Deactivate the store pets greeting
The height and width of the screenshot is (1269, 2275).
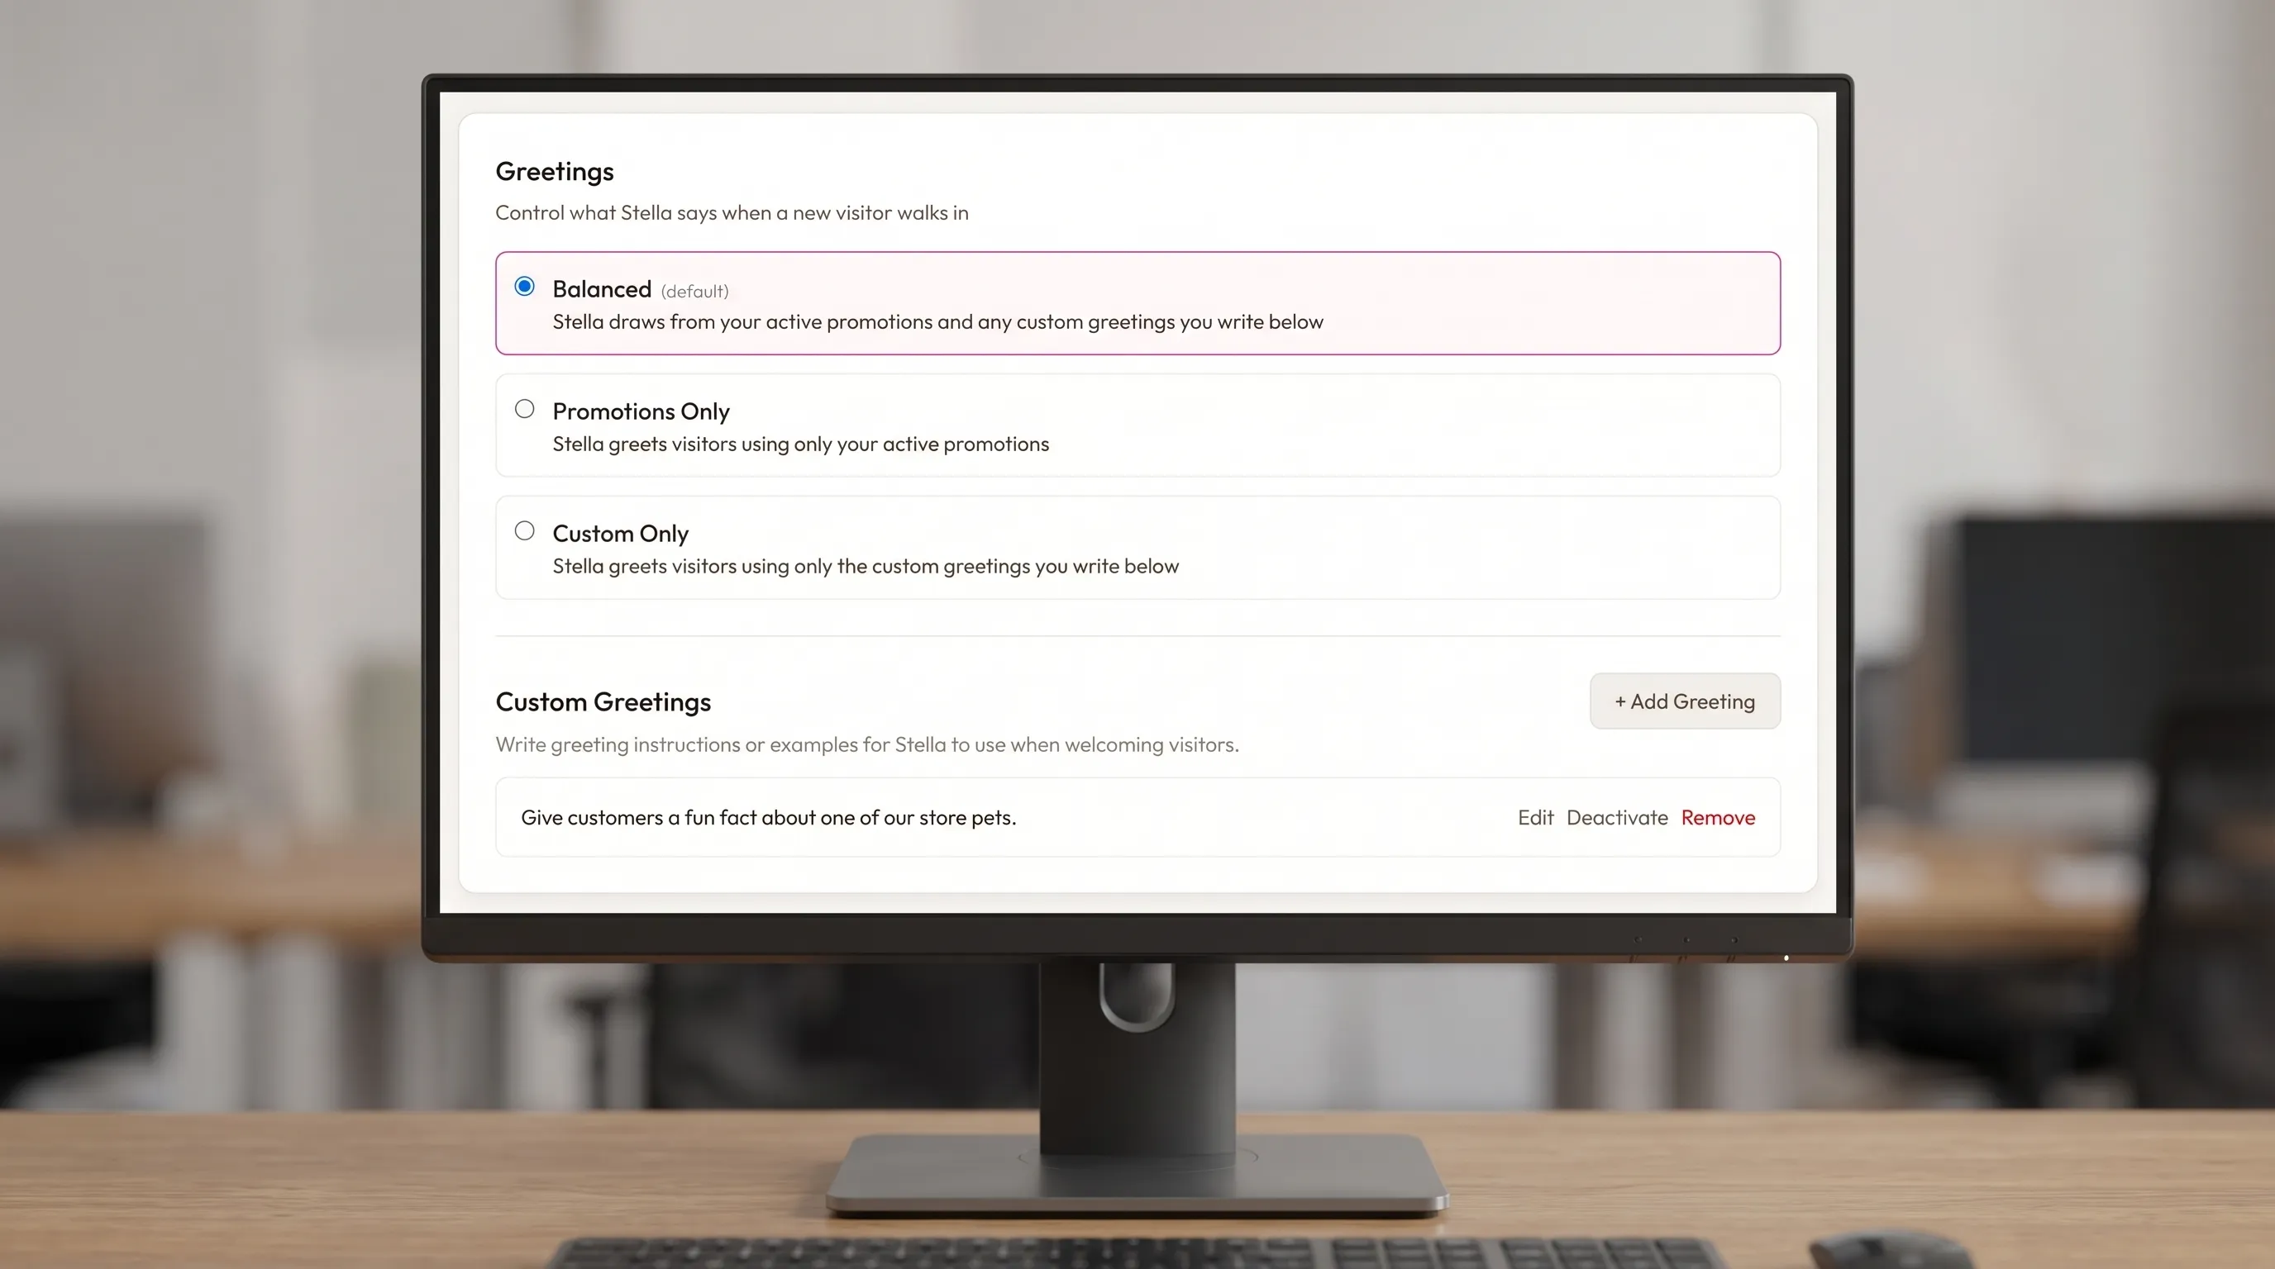pos(1617,817)
